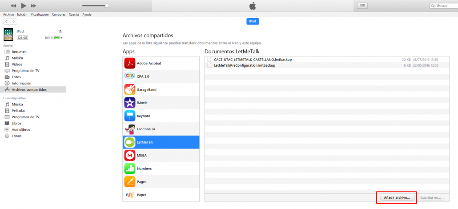
Task: Open the Controles menu
Action: (59, 14)
